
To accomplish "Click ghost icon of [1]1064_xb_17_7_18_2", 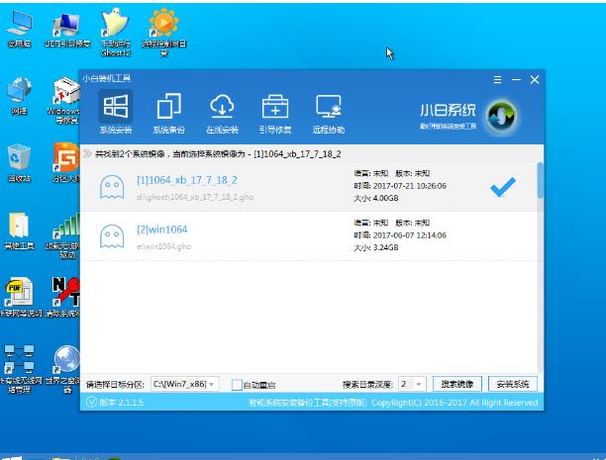I will [x=112, y=187].
